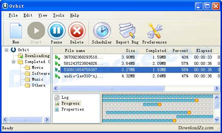Select the Movie category
The width and height of the screenshot is (222, 133).
(37, 67)
